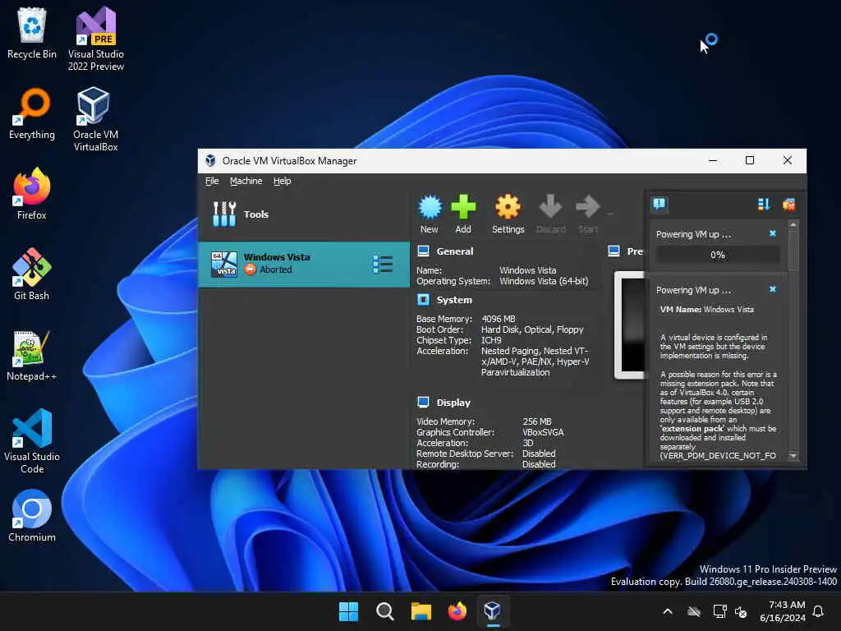Open File Explorer from the taskbar
The image size is (841, 631).
pos(421,611)
